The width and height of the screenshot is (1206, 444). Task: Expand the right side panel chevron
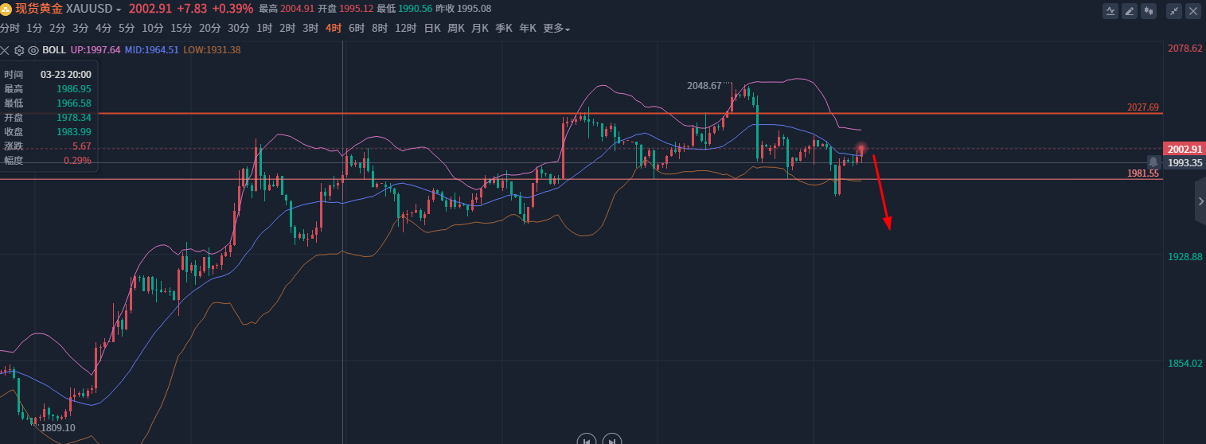coord(1200,203)
